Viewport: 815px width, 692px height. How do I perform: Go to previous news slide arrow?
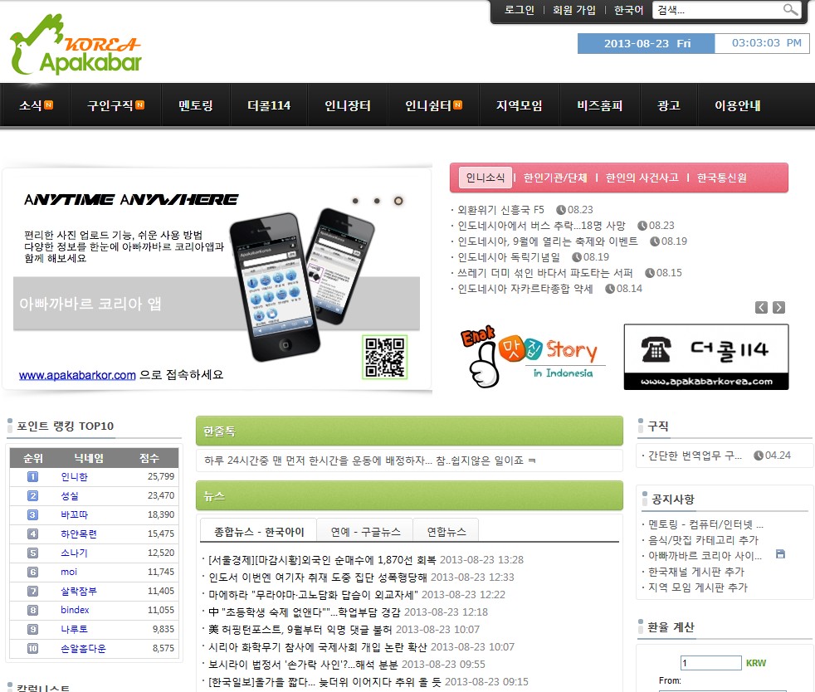coord(761,308)
